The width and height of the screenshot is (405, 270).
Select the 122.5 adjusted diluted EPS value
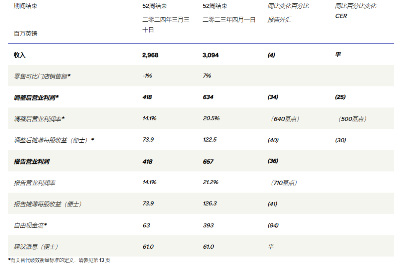tap(210, 140)
